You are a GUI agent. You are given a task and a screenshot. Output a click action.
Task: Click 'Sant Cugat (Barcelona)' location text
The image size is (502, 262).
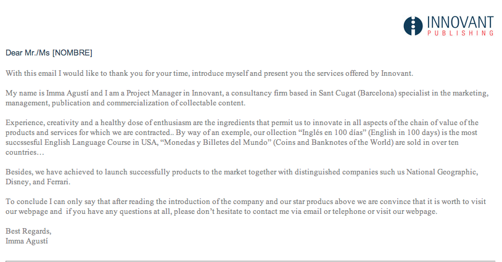358,94
